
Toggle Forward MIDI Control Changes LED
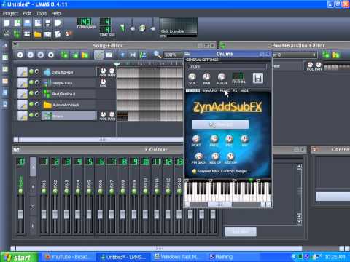click(194, 171)
